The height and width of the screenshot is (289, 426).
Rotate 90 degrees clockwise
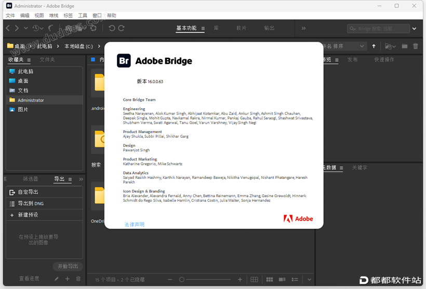click(121, 28)
